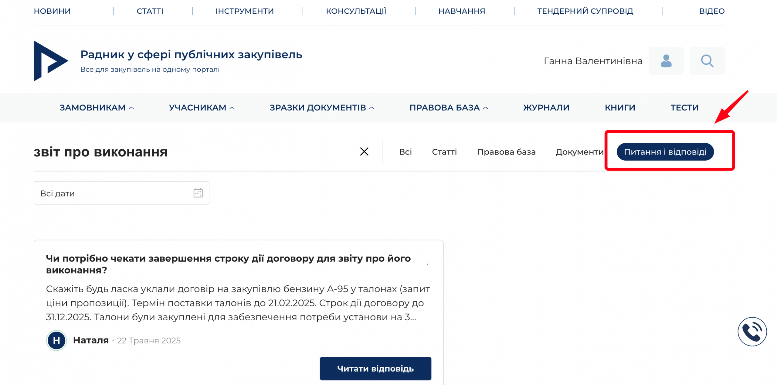This screenshot has height=385, width=777.
Task: Click Наталя author avatar
Action: tap(56, 340)
